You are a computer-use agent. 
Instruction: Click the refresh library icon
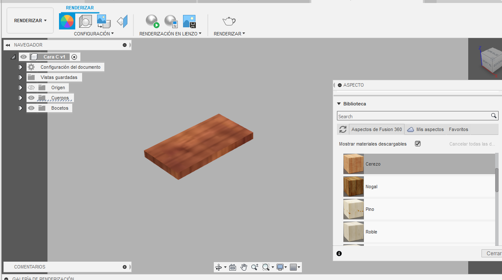[343, 129]
